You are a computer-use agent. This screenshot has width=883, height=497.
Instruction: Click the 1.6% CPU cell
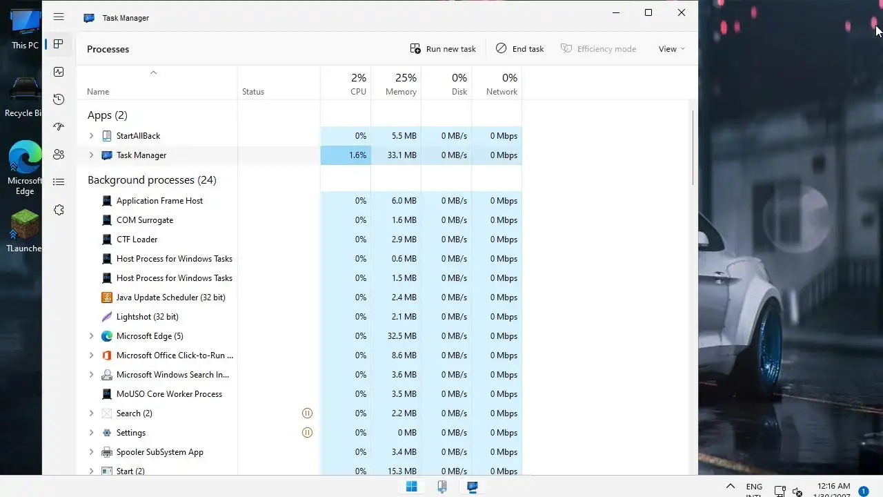point(346,155)
